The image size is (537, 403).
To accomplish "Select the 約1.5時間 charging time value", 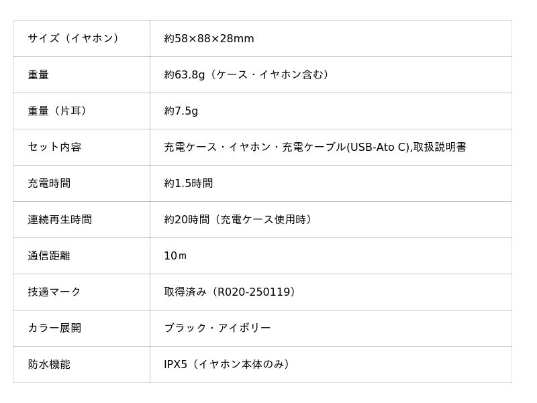I will [x=189, y=184].
